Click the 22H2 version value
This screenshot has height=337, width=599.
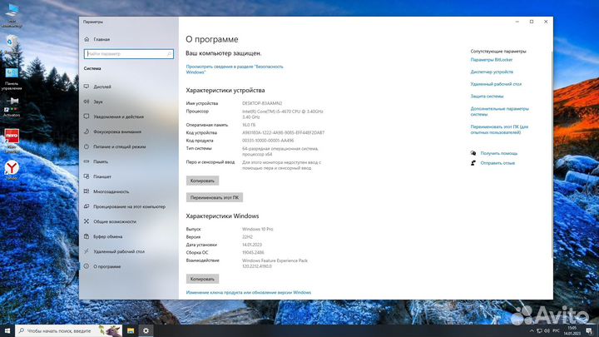(x=247, y=237)
